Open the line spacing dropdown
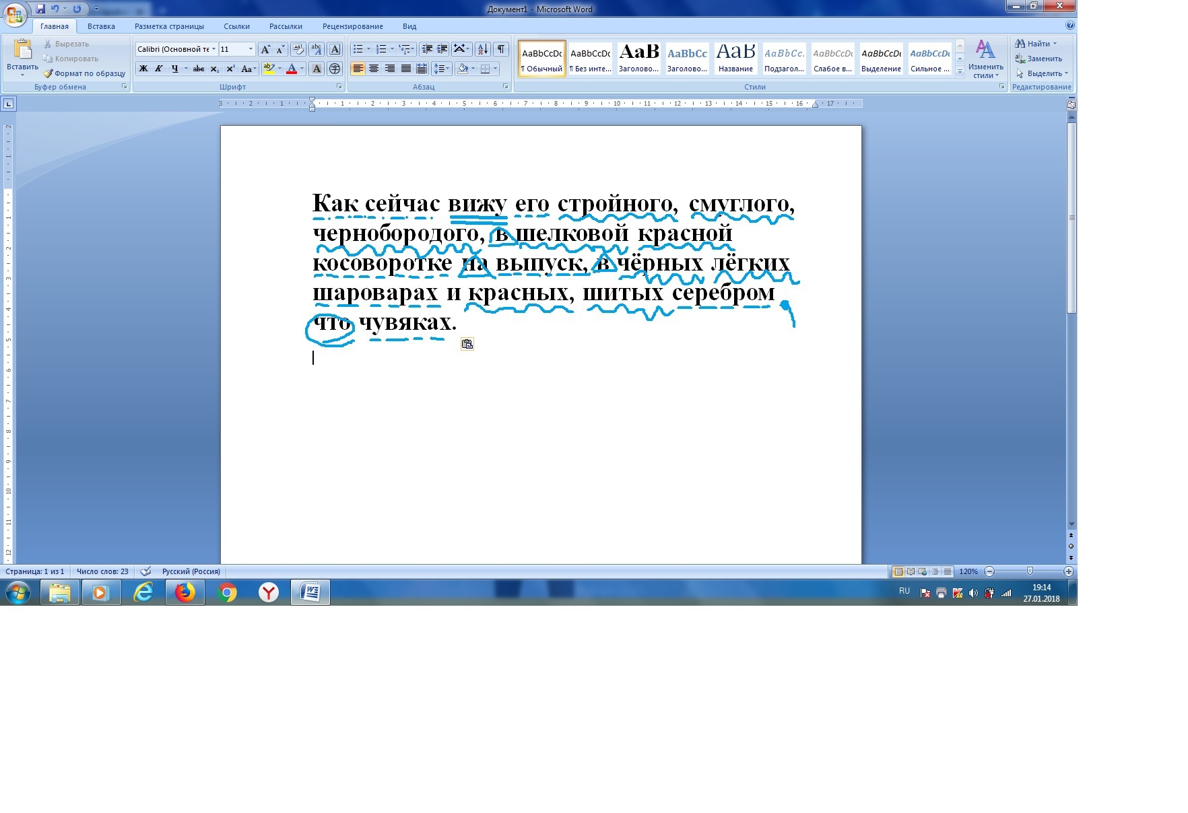1188x813 pixels. 441,69
